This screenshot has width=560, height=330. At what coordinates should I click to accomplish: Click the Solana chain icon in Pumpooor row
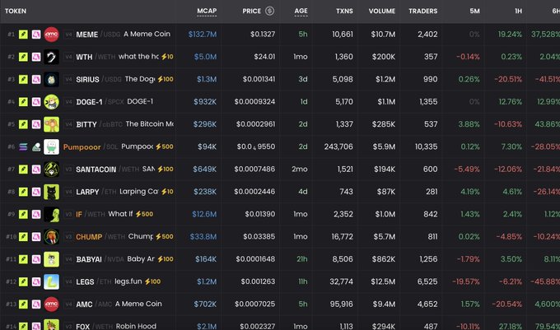point(23,146)
